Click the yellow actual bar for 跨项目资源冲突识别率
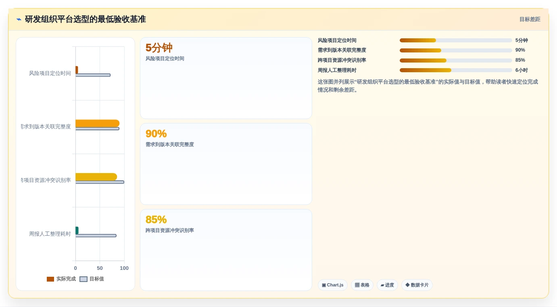Image resolution: width=557 pixels, height=307 pixels. pos(96,177)
